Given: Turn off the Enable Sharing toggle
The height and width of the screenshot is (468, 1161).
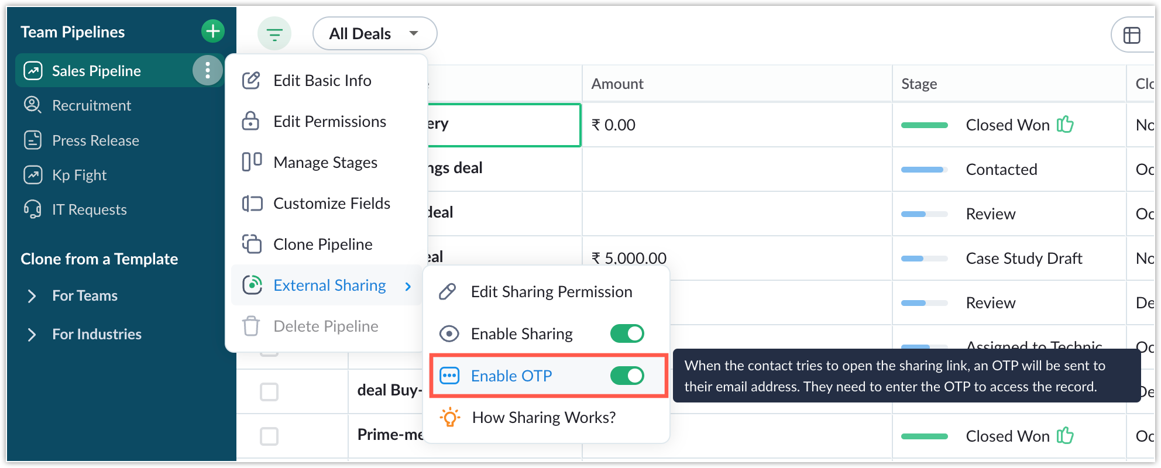Looking at the screenshot, I should 627,333.
